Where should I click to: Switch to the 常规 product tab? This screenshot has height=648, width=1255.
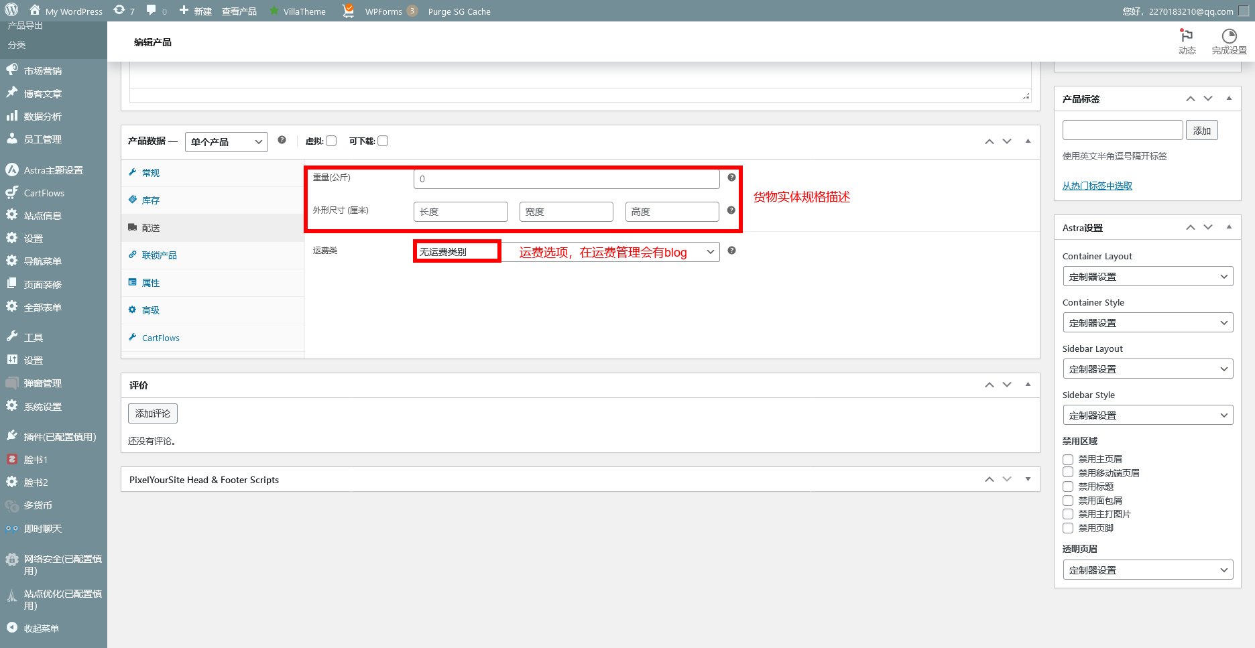click(x=213, y=173)
